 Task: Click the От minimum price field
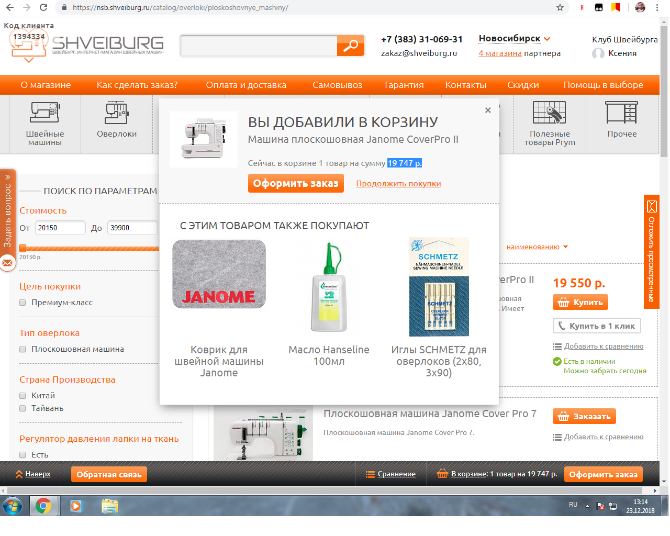click(60, 228)
